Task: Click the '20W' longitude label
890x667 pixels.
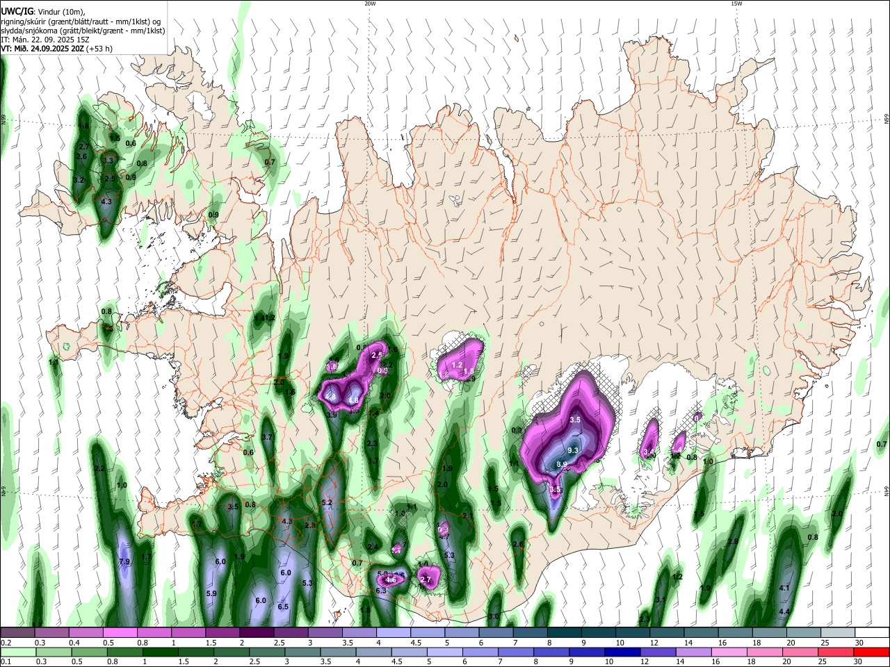Action: 370,3
